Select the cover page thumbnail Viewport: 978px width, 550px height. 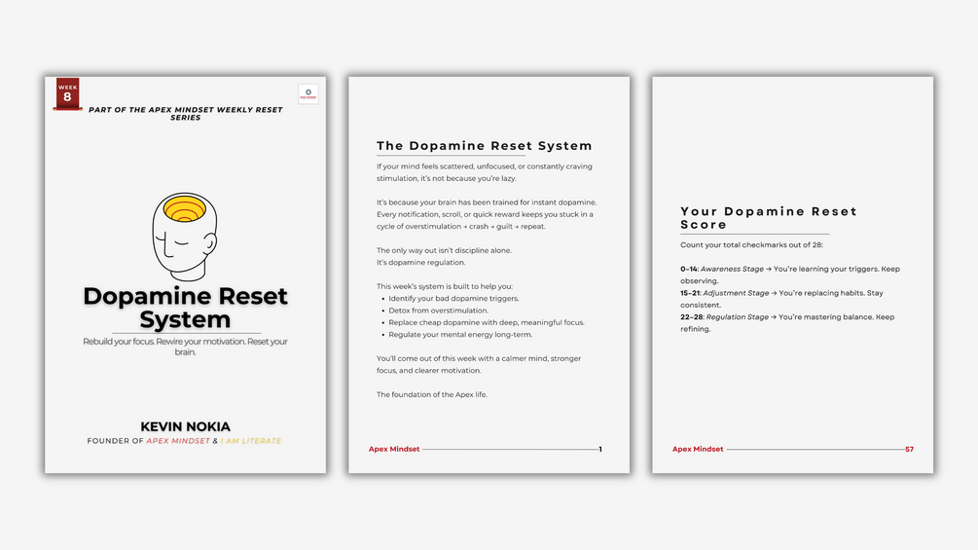click(185, 275)
